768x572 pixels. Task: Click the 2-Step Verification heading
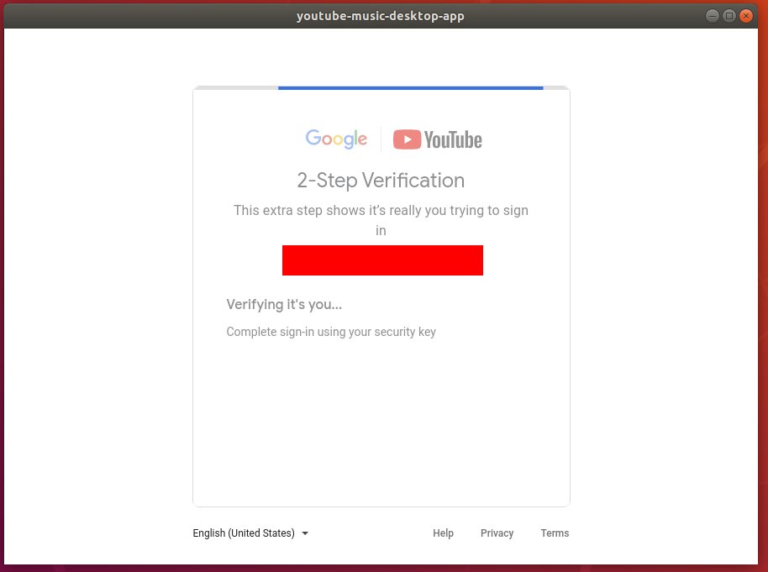381,180
